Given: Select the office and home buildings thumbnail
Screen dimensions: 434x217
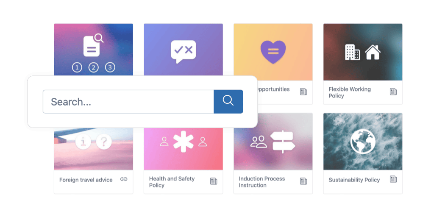Looking at the screenshot, I should (363, 52).
